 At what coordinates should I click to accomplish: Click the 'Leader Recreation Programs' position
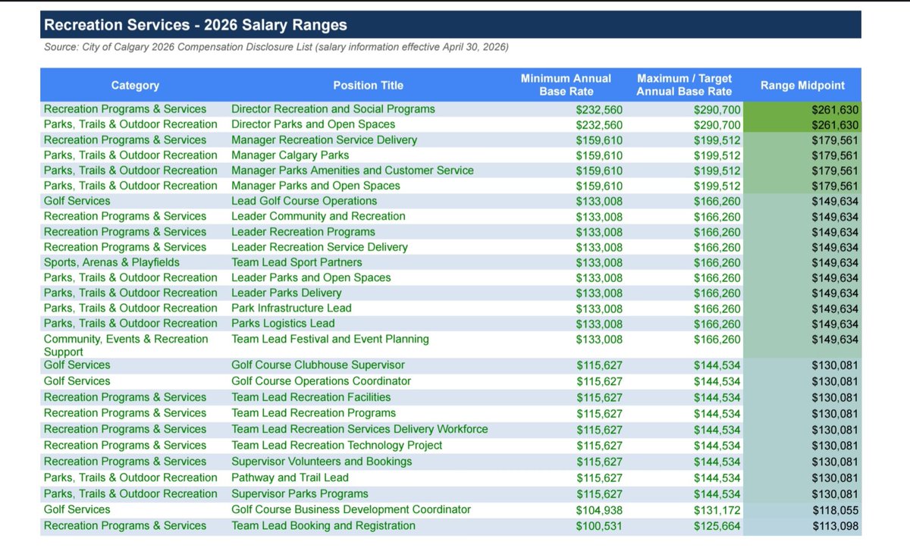303,232
